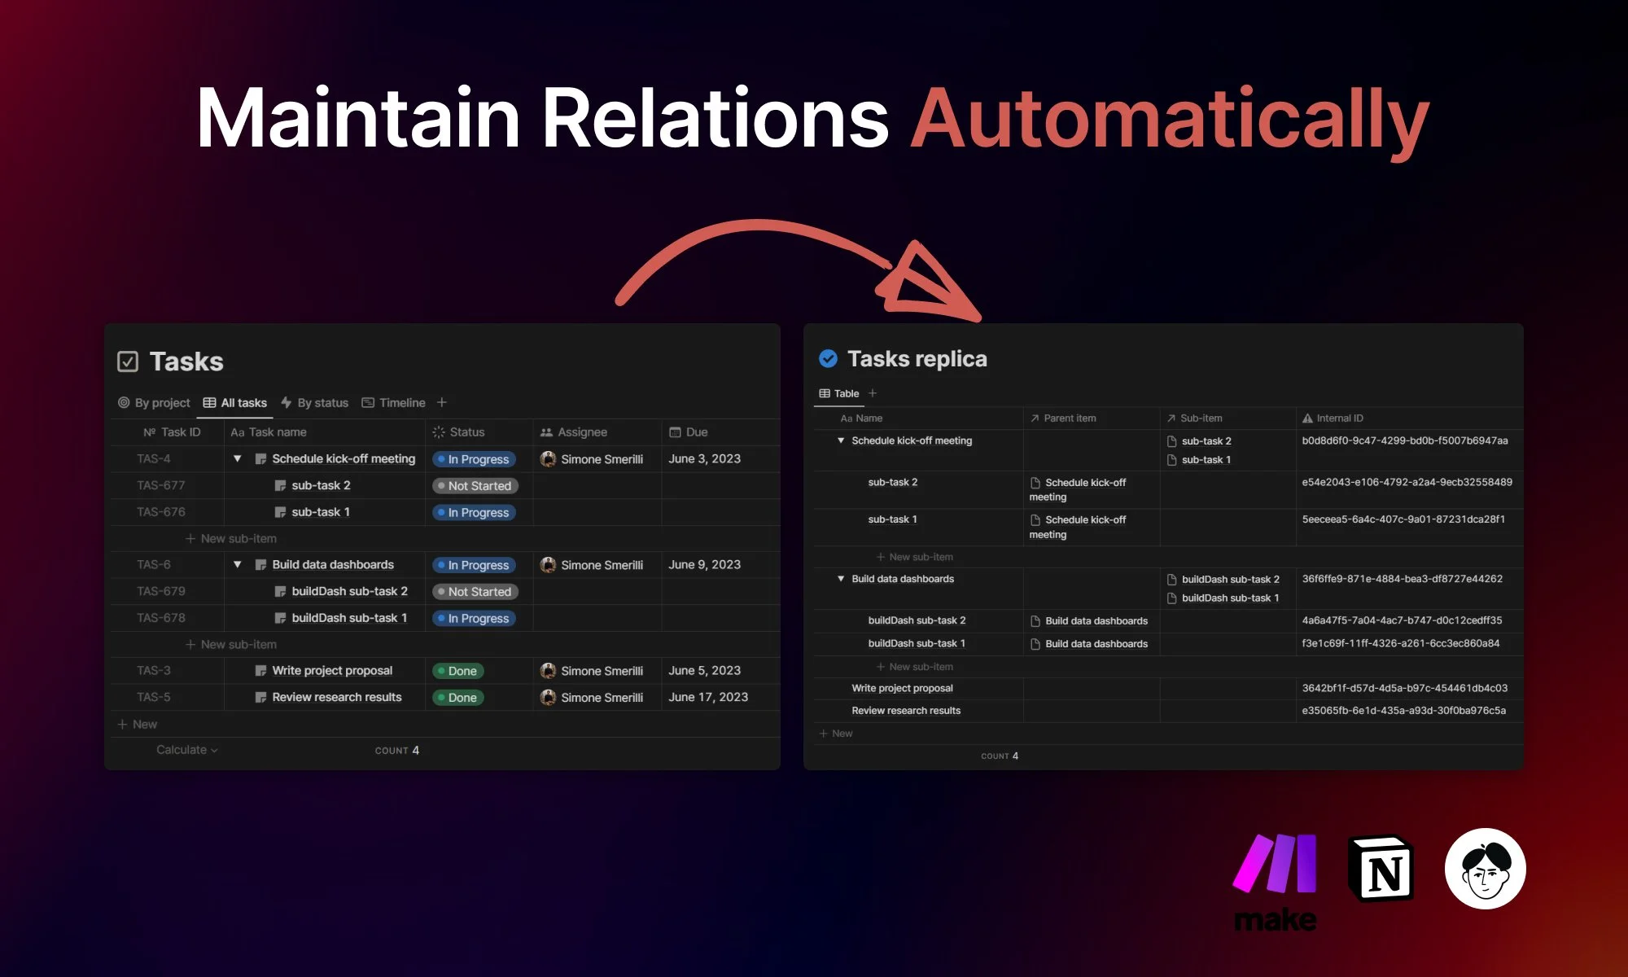Click the page icon next to Write project proposal
Image resolution: width=1628 pixels, height=977 pixels.
[260, 671]
